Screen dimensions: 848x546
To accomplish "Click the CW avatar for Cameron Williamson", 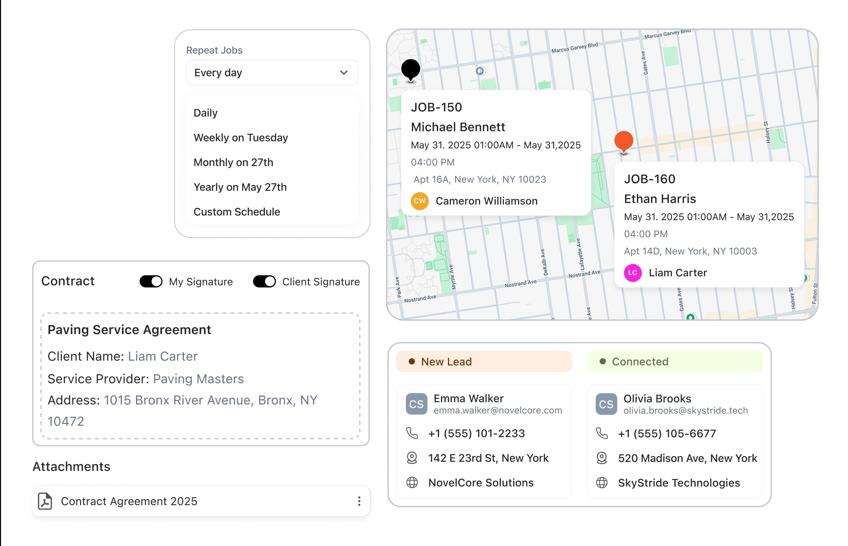I will coord(420,201).
